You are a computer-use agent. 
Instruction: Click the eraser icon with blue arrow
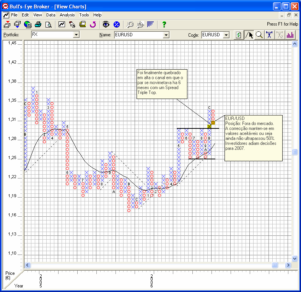pyautogui.click(x=17, y=24)
